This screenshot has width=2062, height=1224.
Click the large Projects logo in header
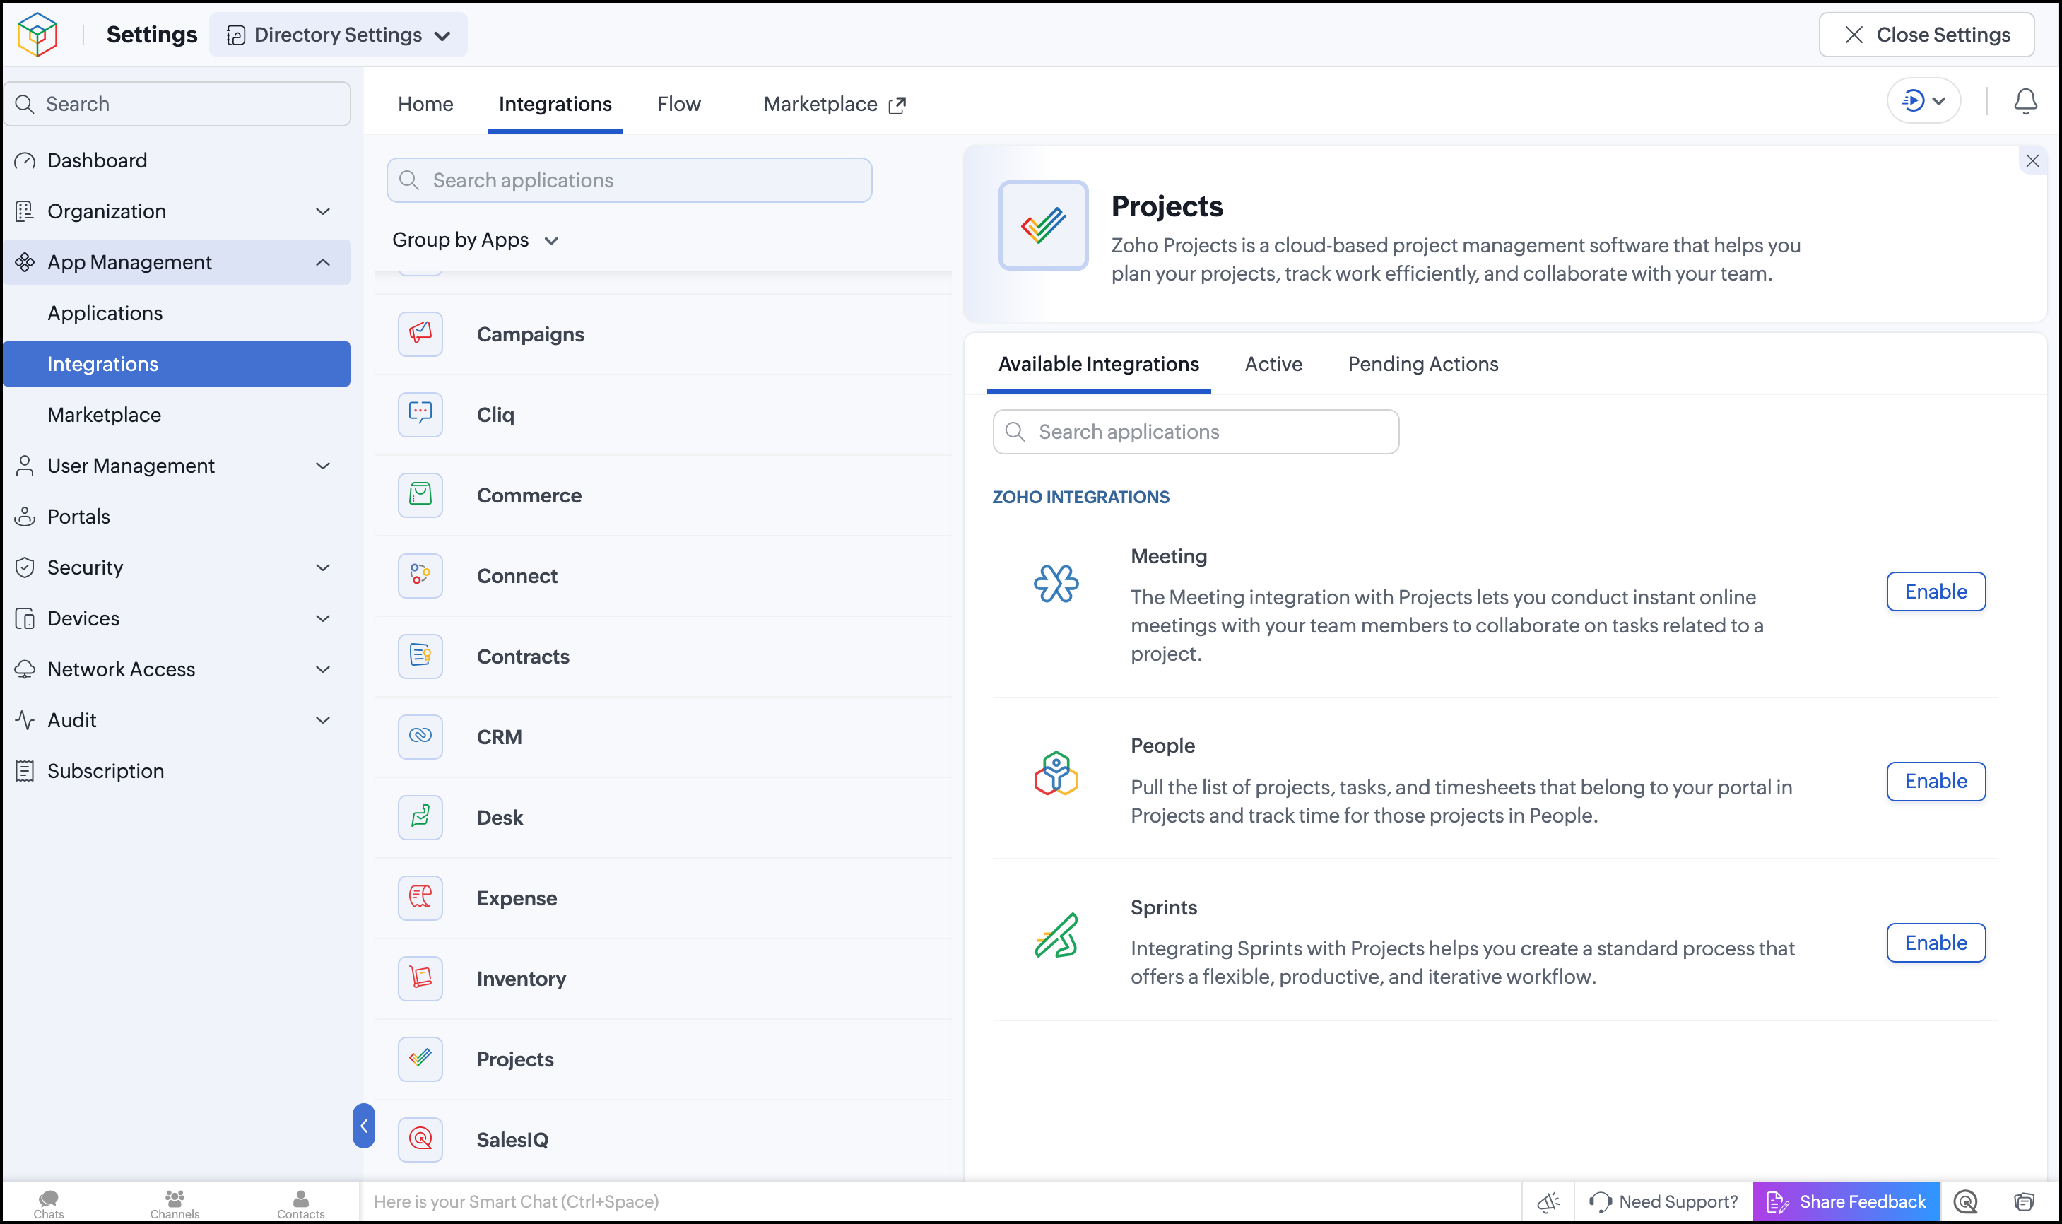(x=1043, y=225)
